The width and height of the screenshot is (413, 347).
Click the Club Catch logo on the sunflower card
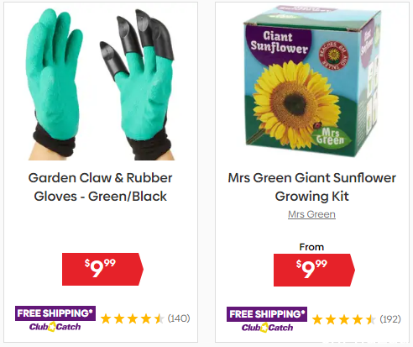[x=267, y=328]
